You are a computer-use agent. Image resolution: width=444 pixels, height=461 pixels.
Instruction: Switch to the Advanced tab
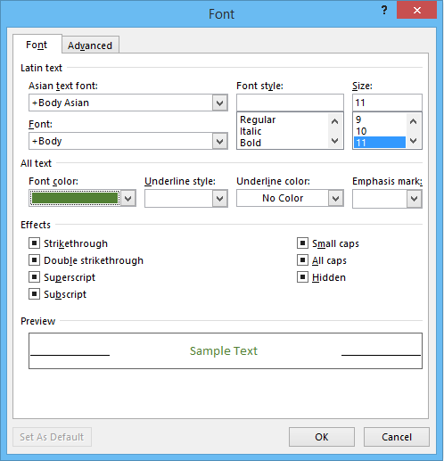[x=90, y=45]
